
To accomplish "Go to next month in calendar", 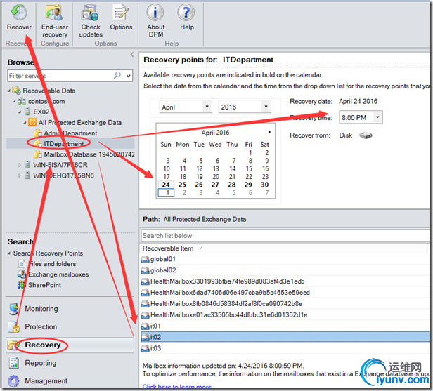I will pos(269,132).
